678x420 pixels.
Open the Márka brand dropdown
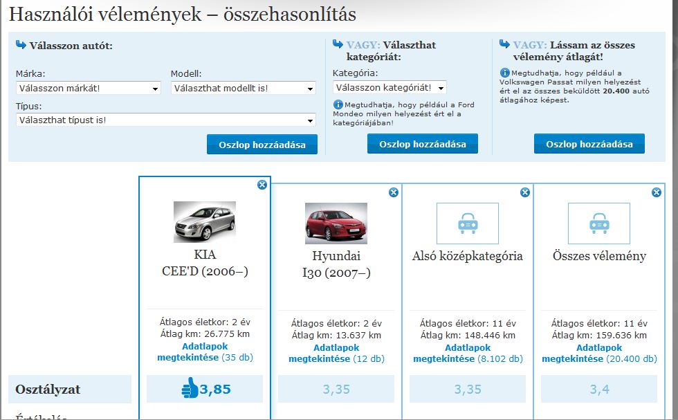tap(88, 89)
